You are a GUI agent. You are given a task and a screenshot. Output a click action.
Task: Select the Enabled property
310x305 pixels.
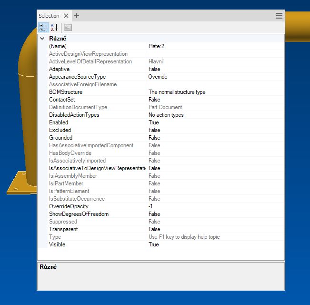[59, 122]
